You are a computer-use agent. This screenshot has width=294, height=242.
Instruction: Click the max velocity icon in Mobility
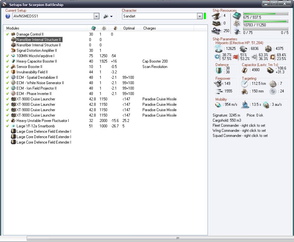218,104
